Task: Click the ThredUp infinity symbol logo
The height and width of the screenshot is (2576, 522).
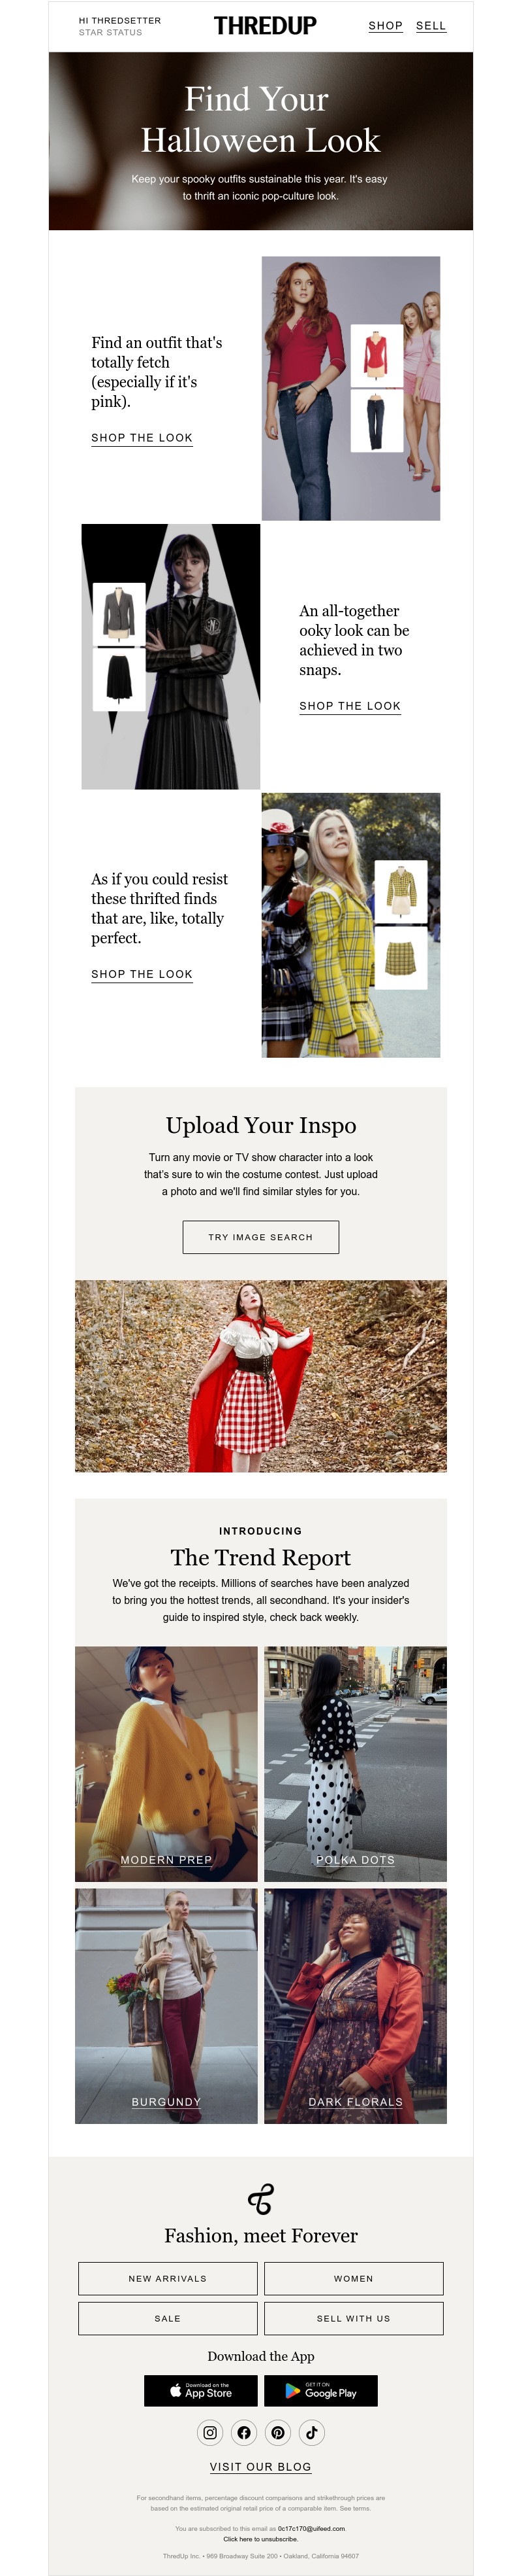Action: (260, 2199)
